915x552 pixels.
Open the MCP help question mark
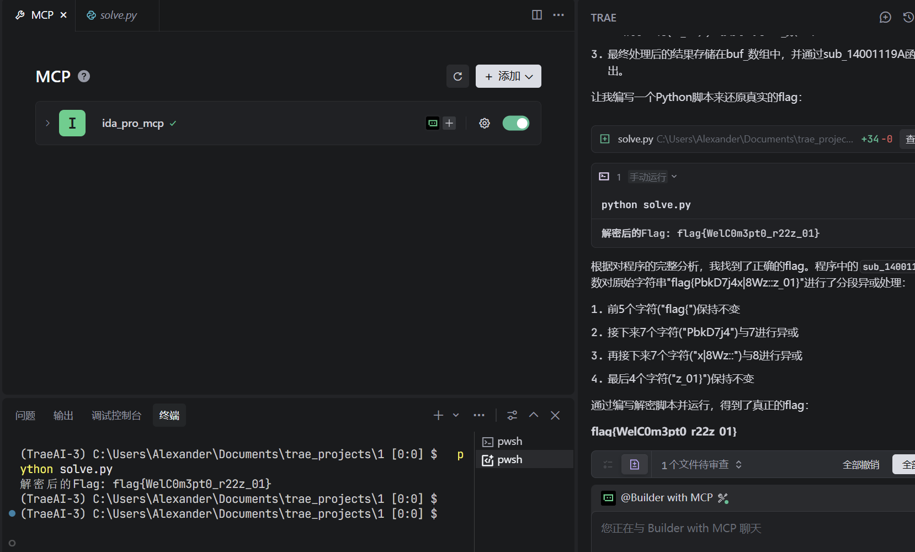[x=84, y=76]
